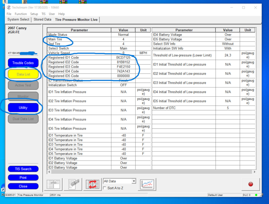Select the Mode Status row
269x204 pixels.
(x=99, y=35)
